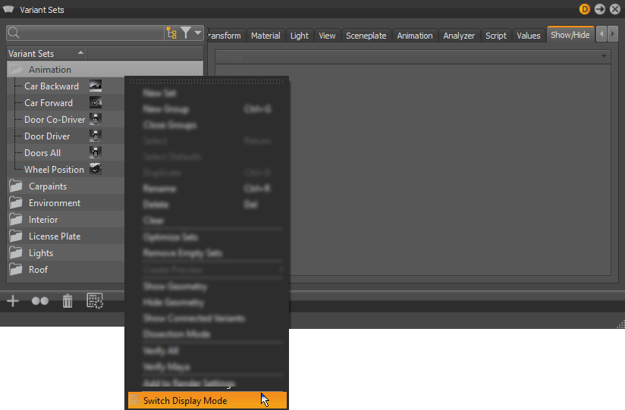Switch to the Animation tab
This screenshot has width=625, height=410.
[x=415, y=36]
